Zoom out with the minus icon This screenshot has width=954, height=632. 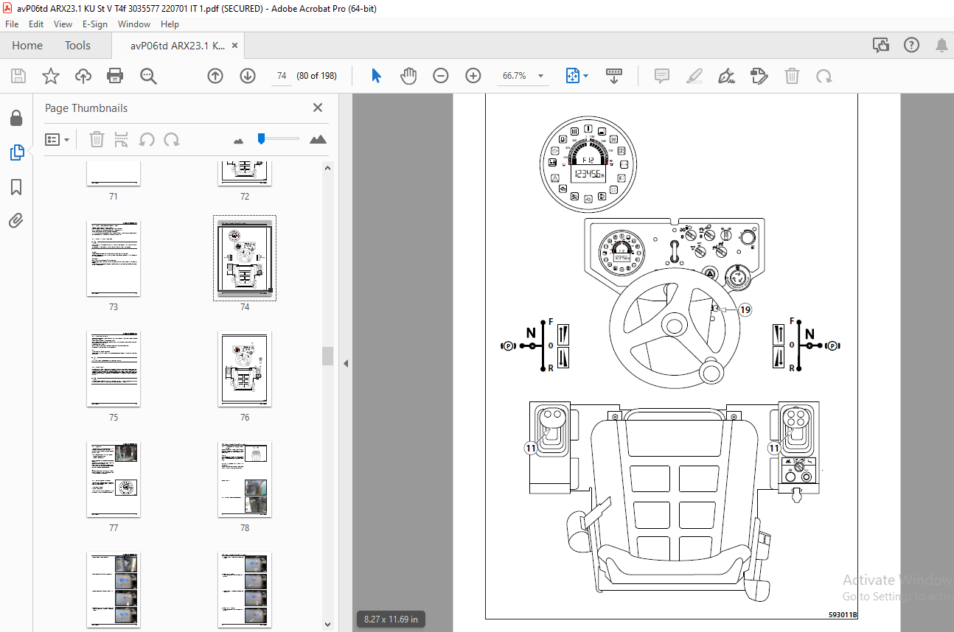coord(441,76)
